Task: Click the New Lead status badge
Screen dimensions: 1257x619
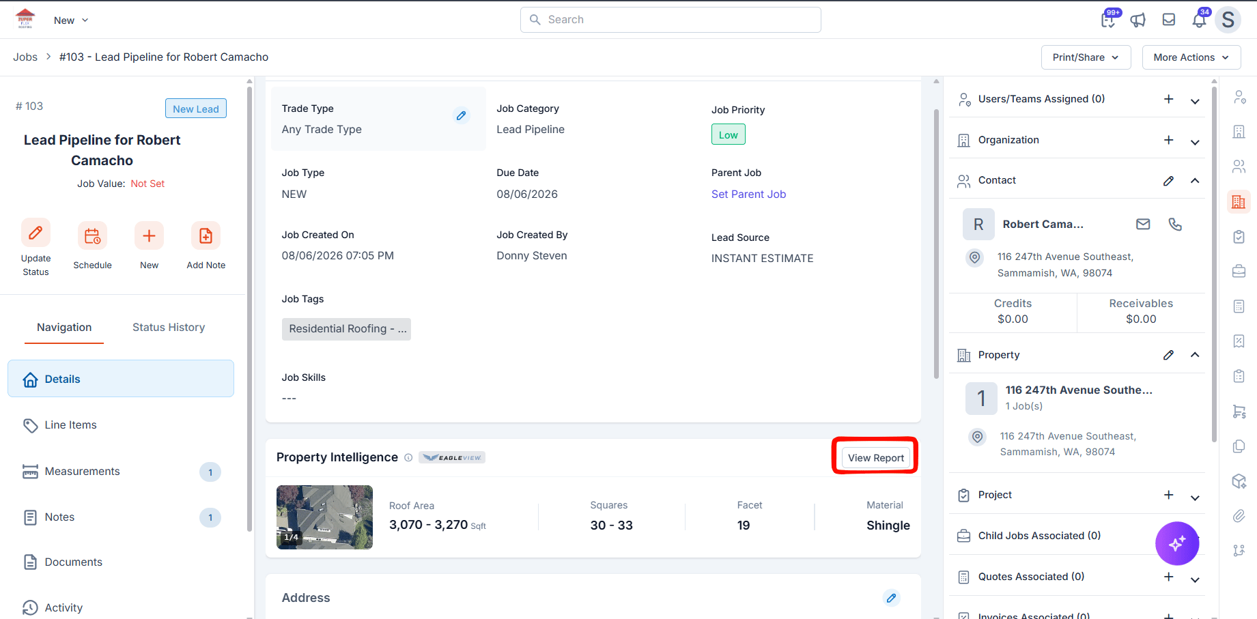Action: click(195, 109)
